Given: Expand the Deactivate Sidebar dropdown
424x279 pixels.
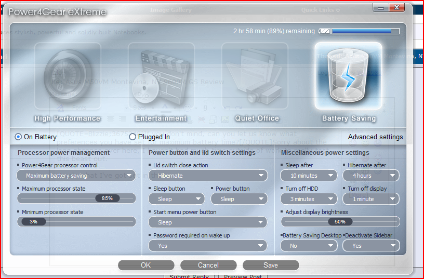Looking at the screenshot, I should (371, 246).
